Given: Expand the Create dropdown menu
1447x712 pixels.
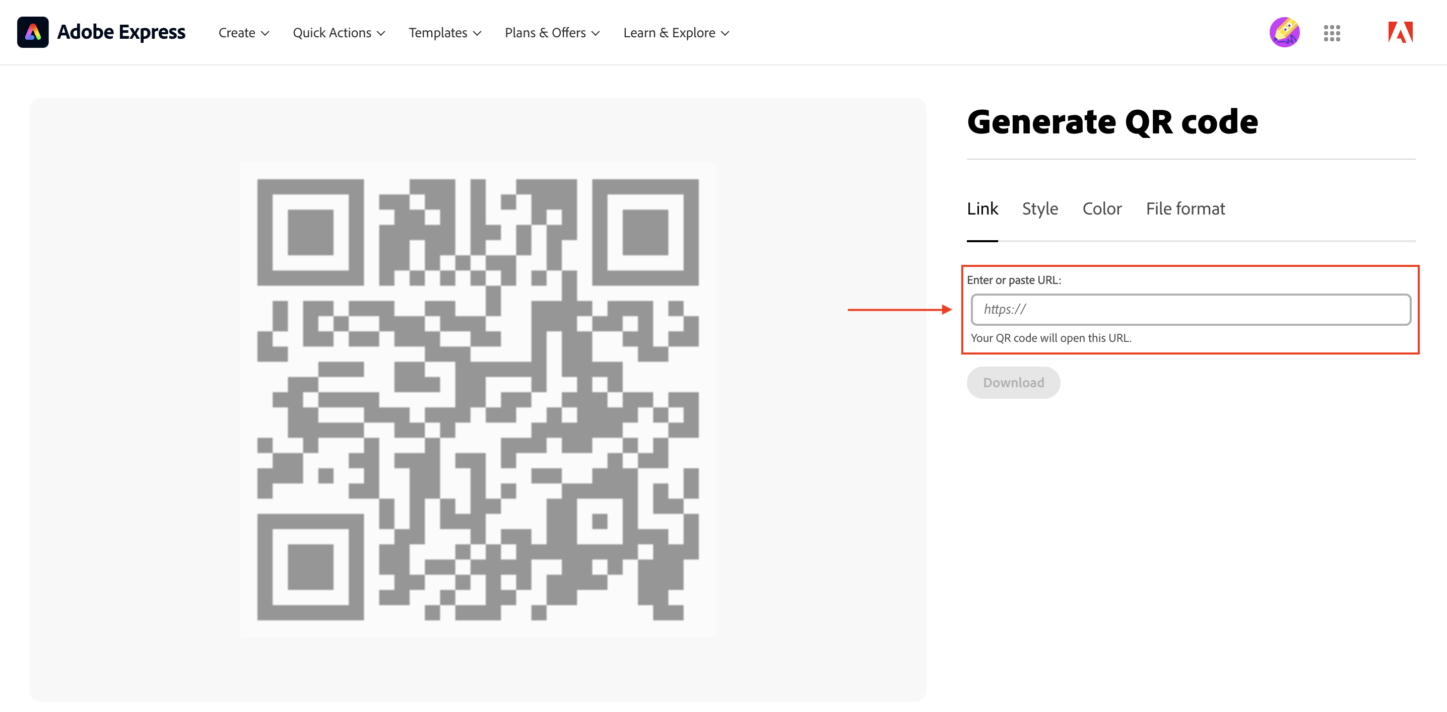Looking at the screenshot, I should pyautogui.click(x=244, y=33).
